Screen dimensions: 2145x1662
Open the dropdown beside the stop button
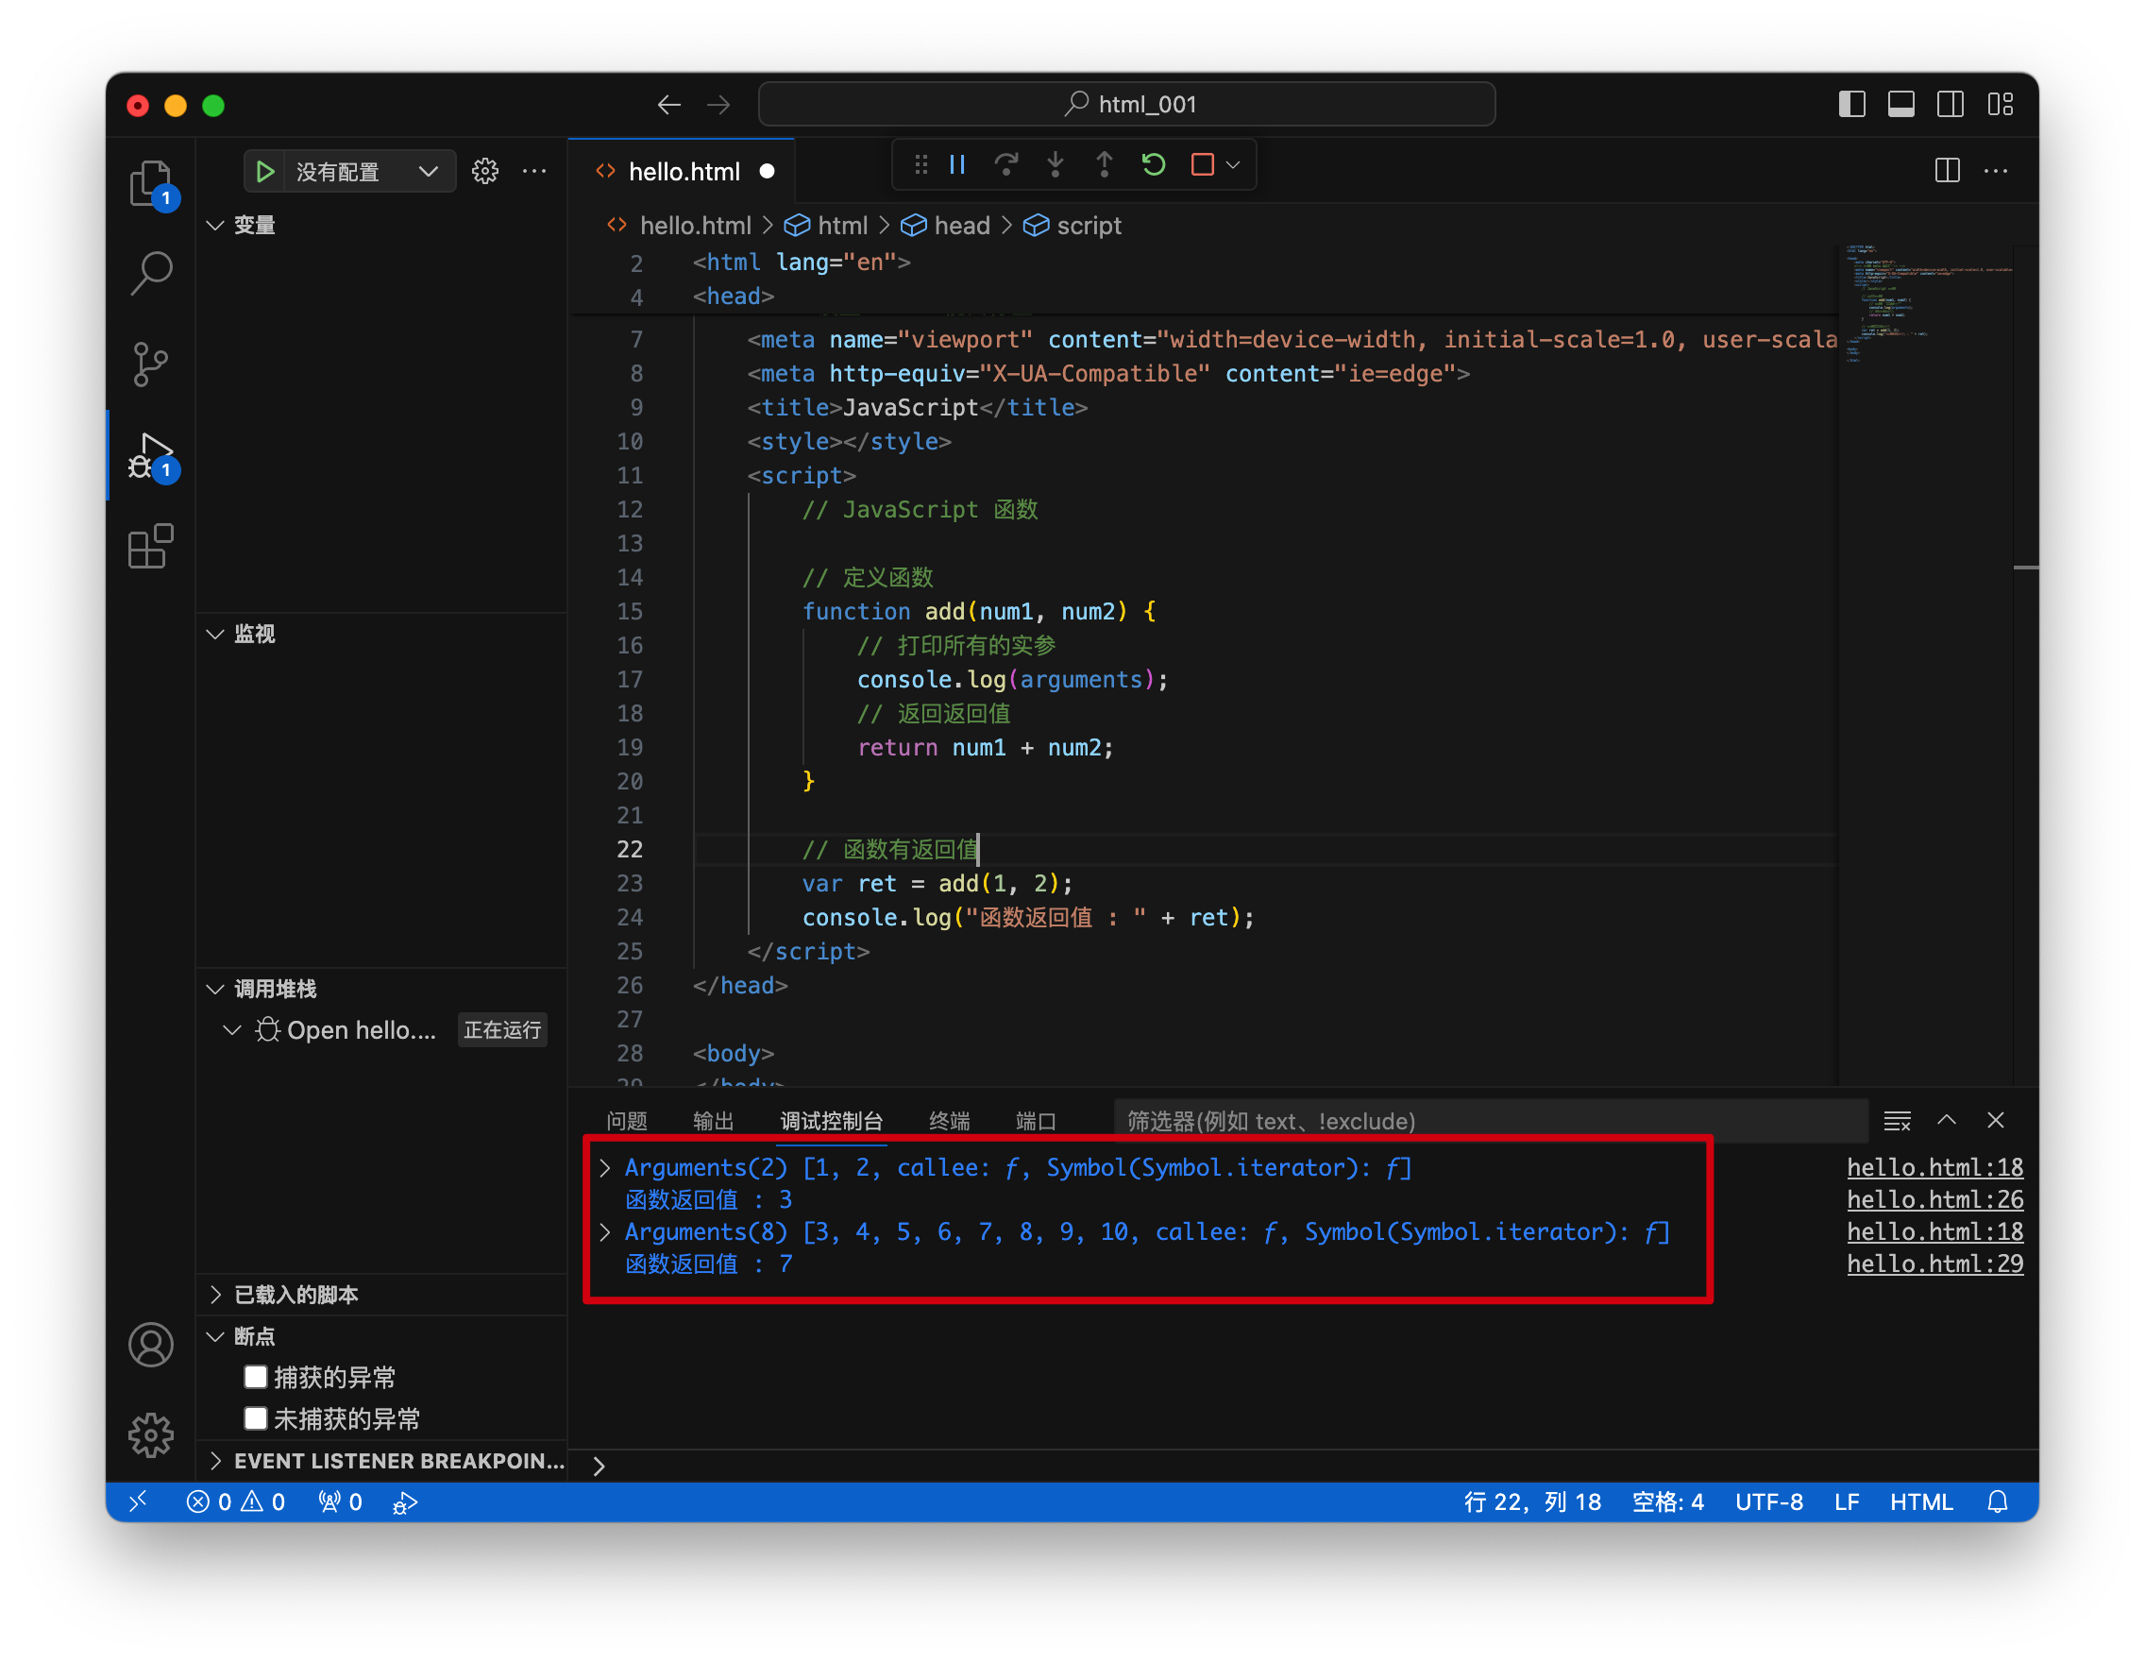1234,164
